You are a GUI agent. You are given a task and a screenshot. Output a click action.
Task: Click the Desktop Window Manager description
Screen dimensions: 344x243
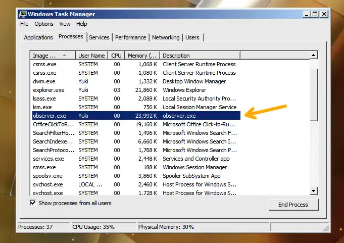(194, 81)
